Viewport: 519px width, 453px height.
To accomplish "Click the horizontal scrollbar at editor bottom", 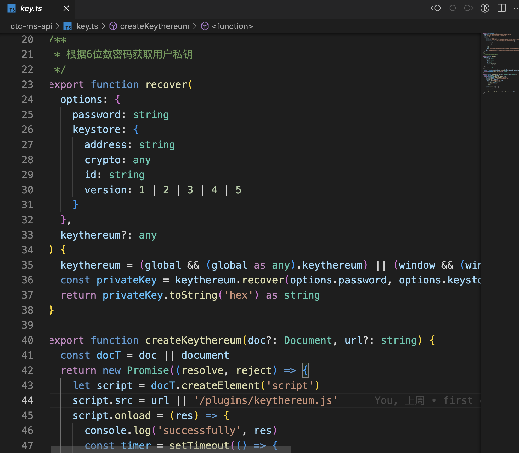I will [x=171, y=450].
